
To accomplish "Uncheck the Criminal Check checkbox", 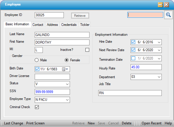I will (37, 107).
